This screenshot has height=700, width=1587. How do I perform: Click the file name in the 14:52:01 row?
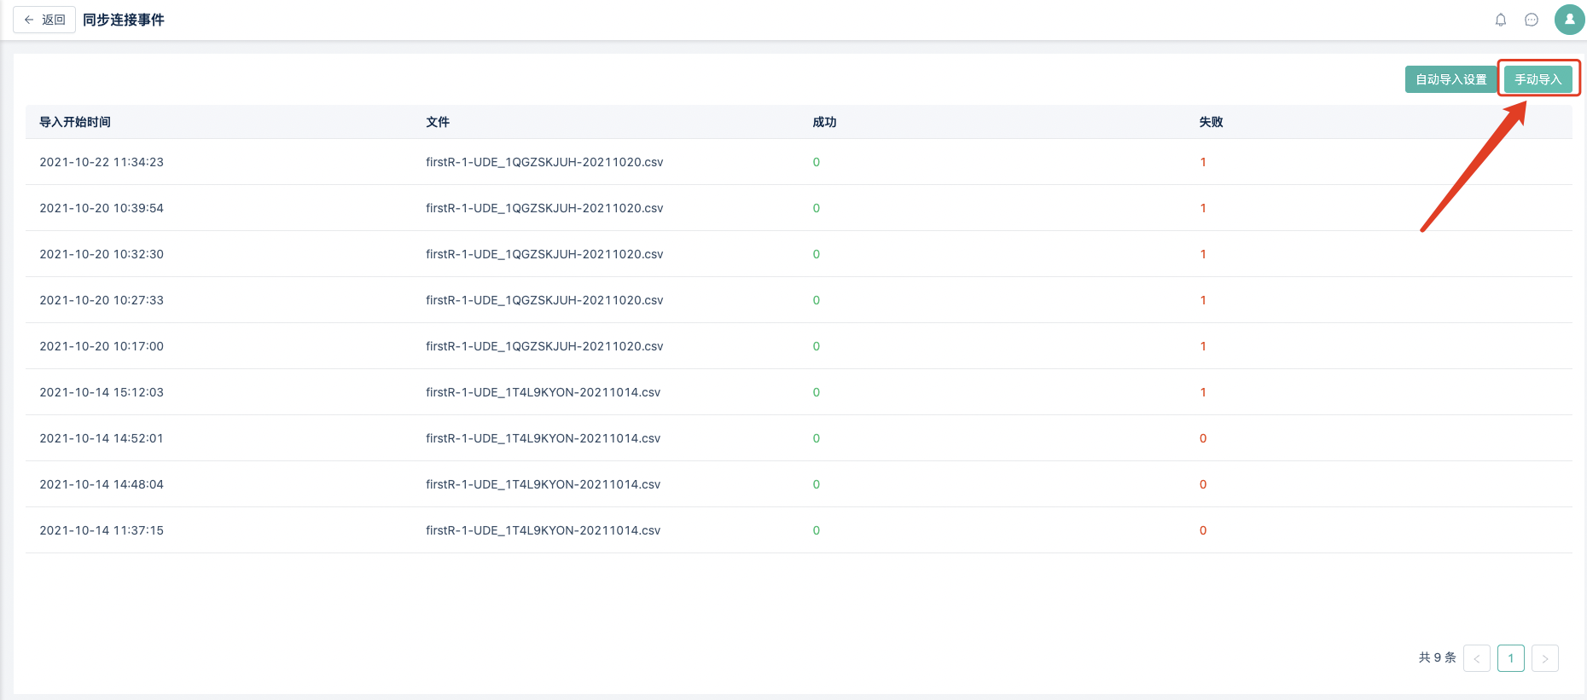click(x=544, y=438)
